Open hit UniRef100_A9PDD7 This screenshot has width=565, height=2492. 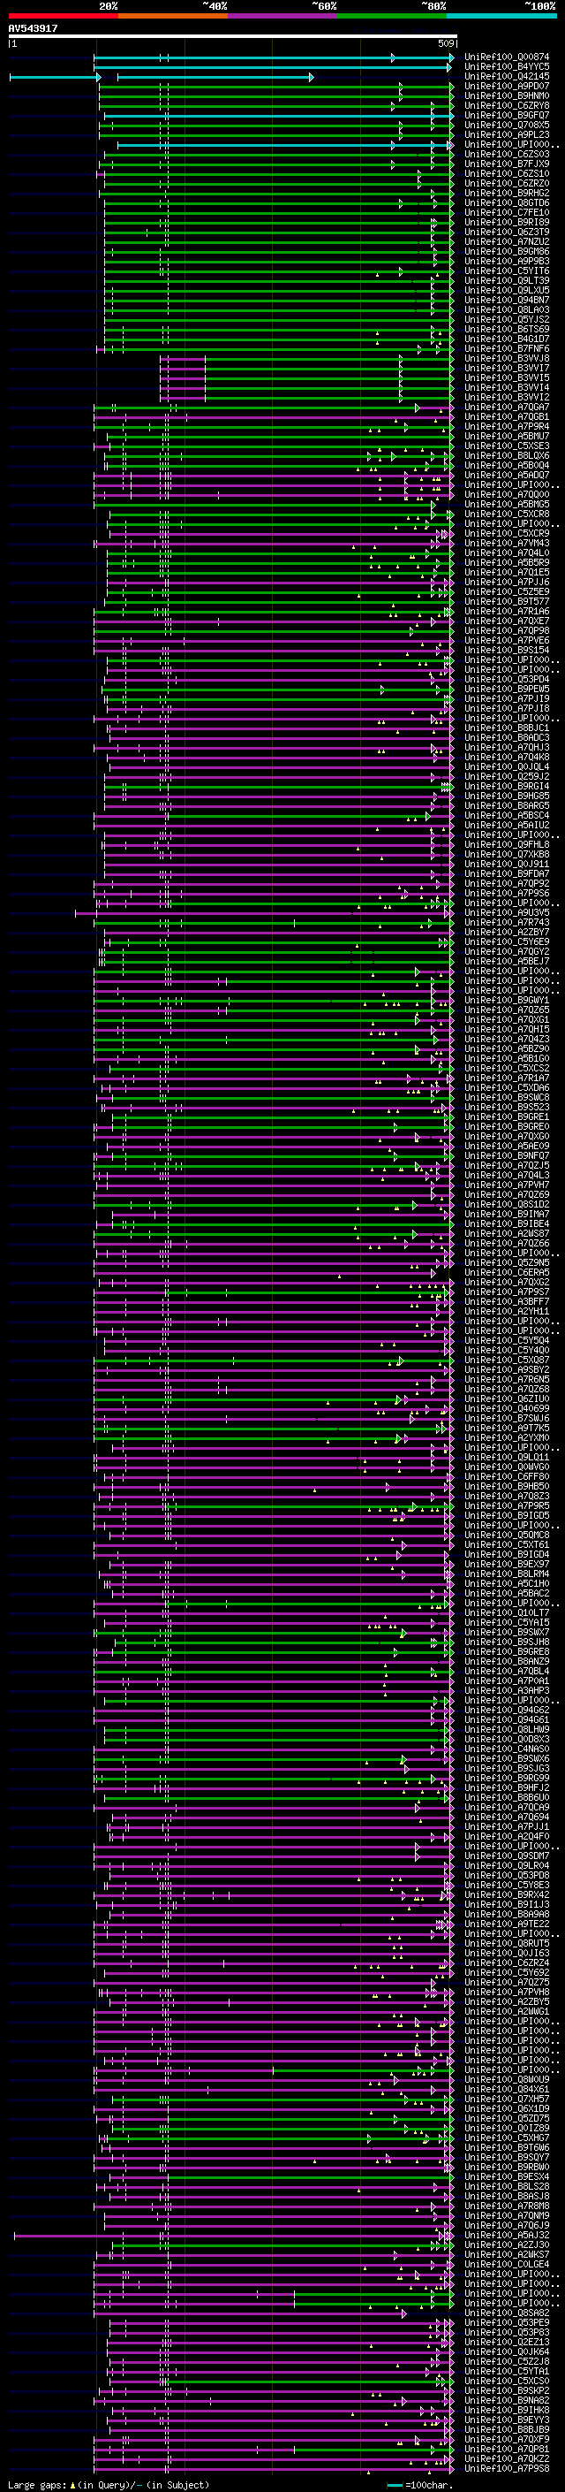pos(507,86)
